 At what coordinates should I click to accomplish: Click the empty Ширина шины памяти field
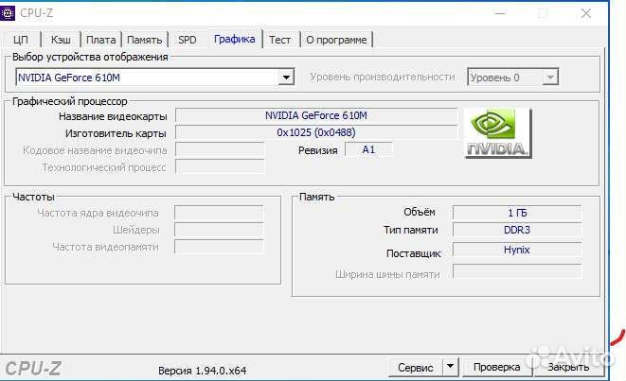pyautogui.click(x=517, y=271)
